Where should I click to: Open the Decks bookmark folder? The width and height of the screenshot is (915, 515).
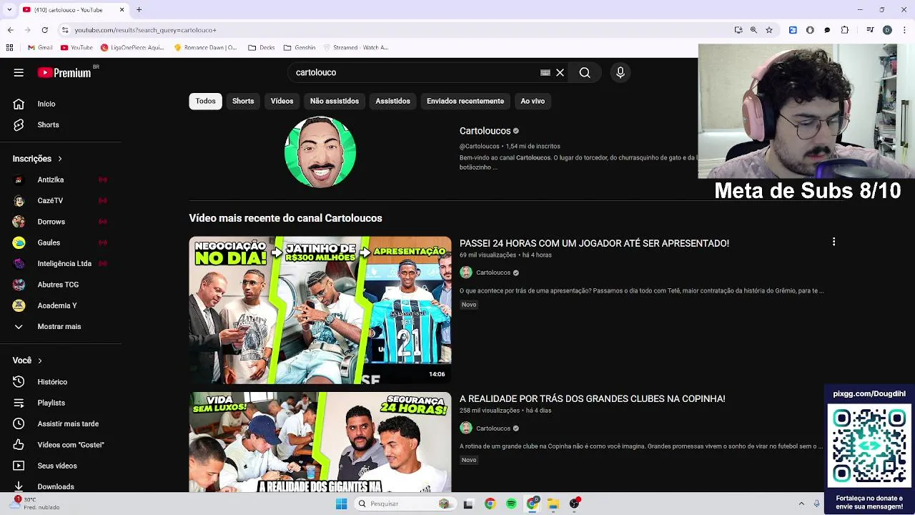tap(262, 48)
